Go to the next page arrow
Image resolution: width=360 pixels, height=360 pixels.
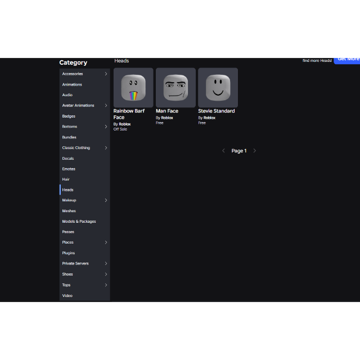[x=254, y=151]
